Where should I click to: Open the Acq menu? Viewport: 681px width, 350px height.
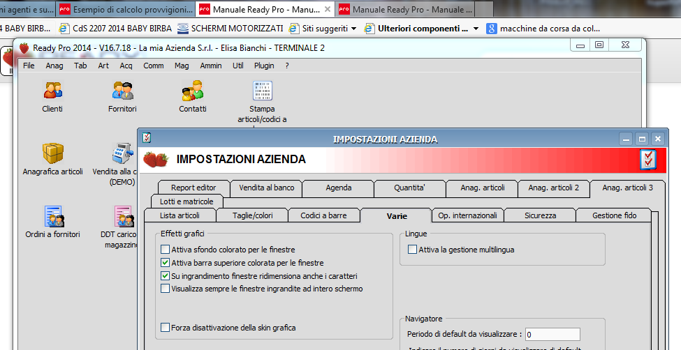126,66
